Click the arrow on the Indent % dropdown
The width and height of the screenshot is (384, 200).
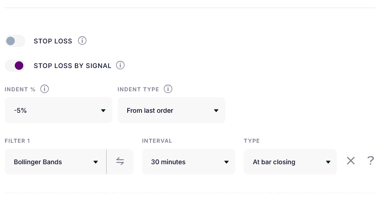[104, 111]
